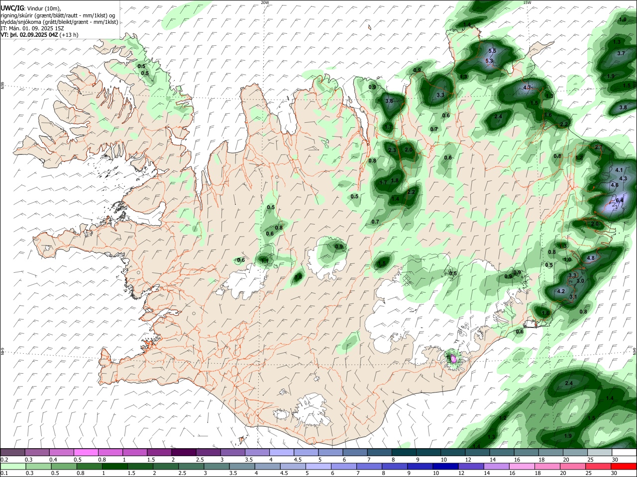Select the light green 0.3 swatch in lower legend
The width and height of the screenshot is (637, 477).
pos(38,467)
